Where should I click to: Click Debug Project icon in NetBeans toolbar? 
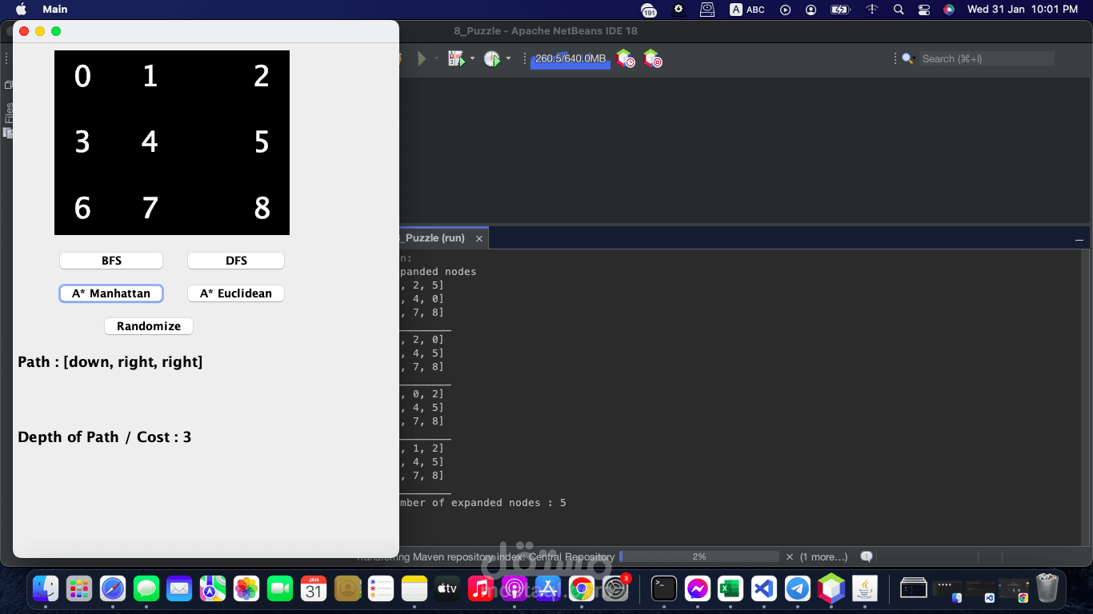(456, 58)
